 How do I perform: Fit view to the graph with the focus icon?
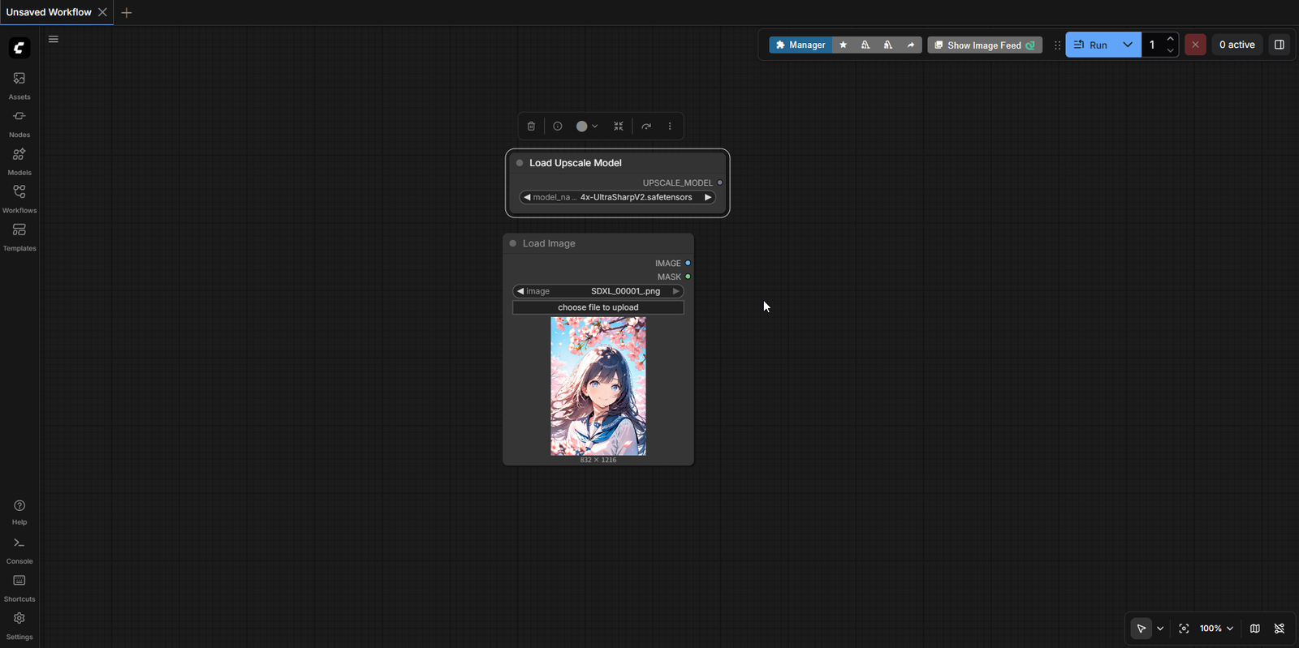[1184, 629]
